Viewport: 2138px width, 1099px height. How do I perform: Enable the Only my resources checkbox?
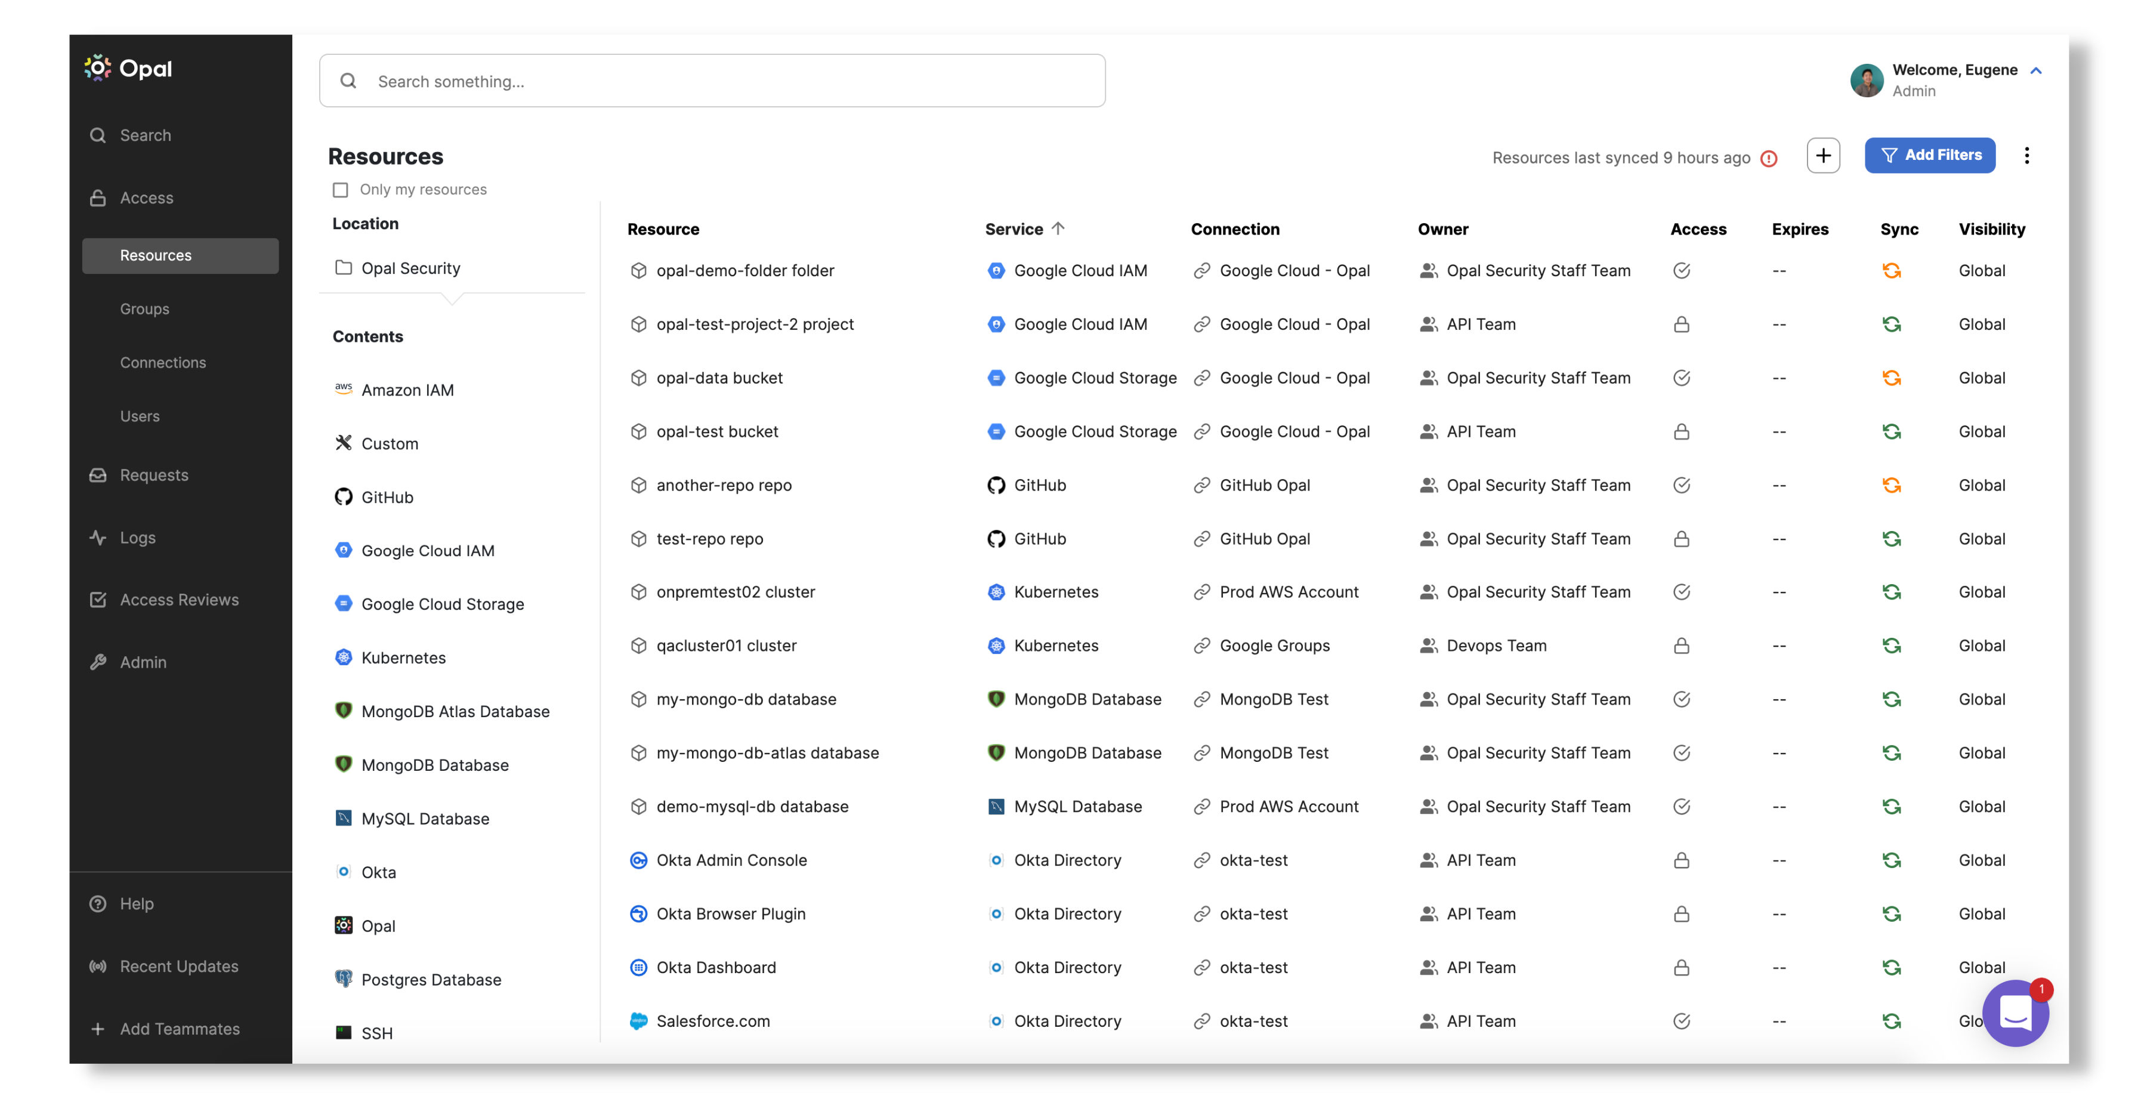340,190
